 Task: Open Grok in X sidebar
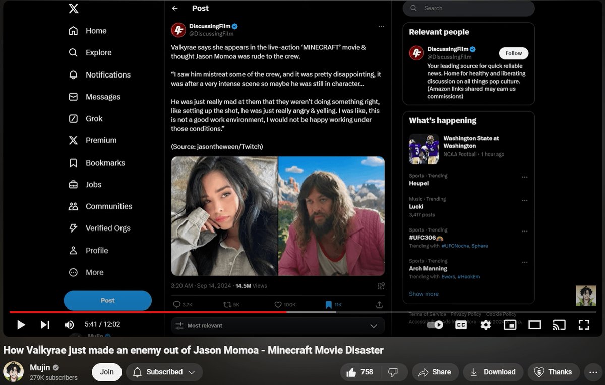click(86, 119)
